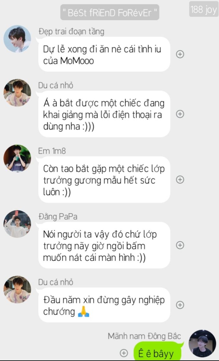Tap plus icon beside 'Dự lễ xong' message
Screen dimensions: 219x361
pos(180,54)
